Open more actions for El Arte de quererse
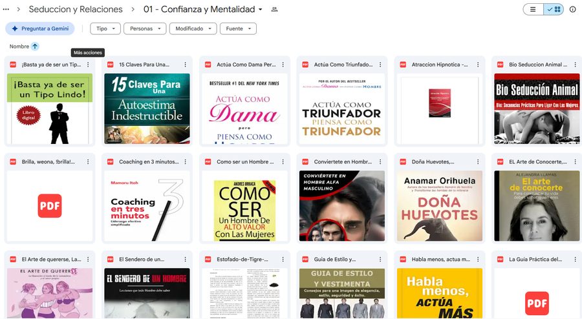Image resolution: width=582 pixels, height=319 pixels. click(x=88, y=260)
